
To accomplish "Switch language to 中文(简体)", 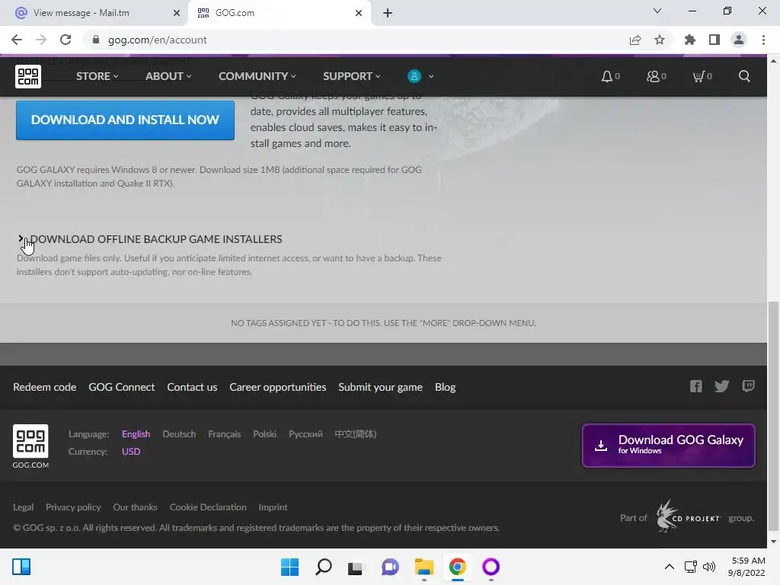I will pyautogui.click(x=355, y=433).
